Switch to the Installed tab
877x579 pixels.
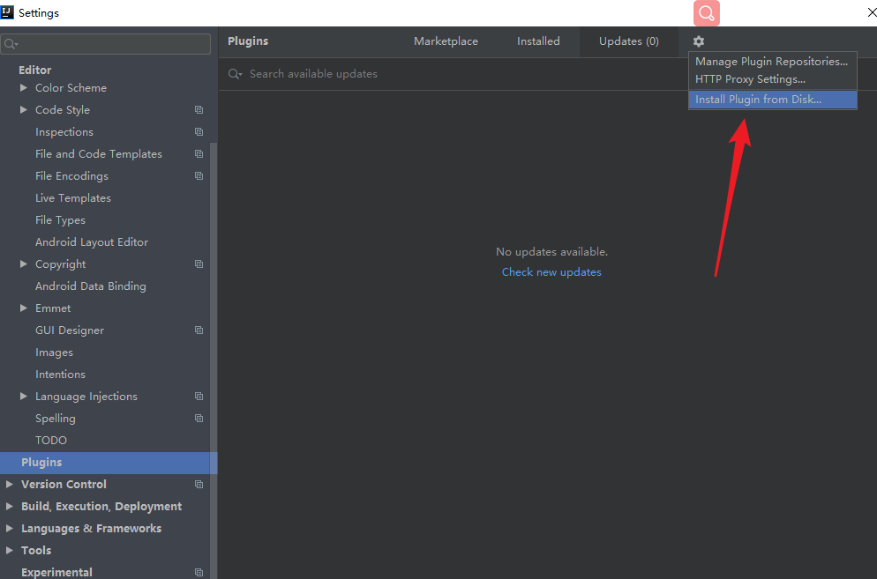point(538,41)
